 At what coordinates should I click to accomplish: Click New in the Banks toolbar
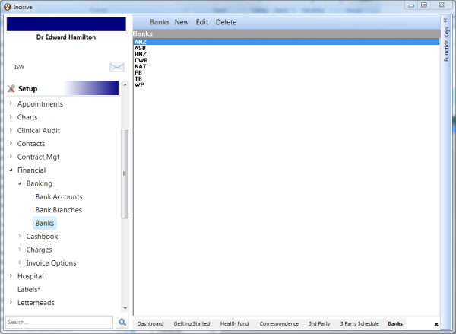coord(182,22)
